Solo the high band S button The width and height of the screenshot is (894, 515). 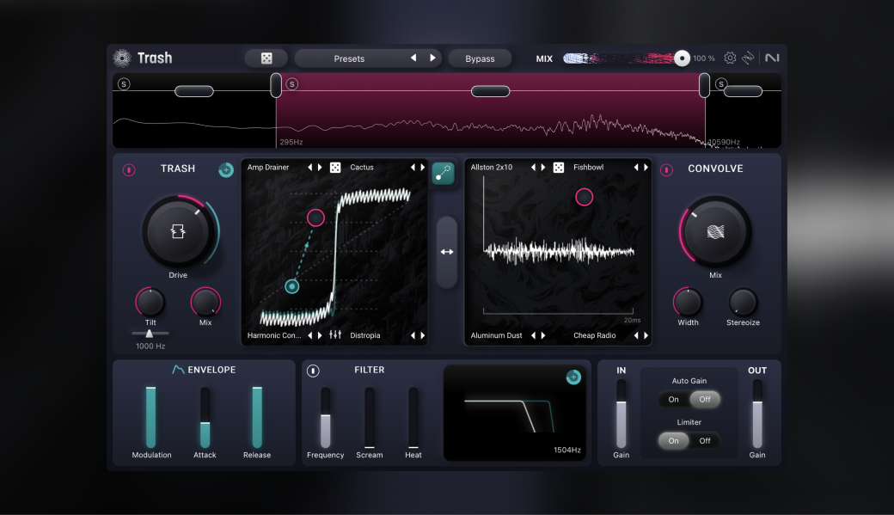(721, 84)
